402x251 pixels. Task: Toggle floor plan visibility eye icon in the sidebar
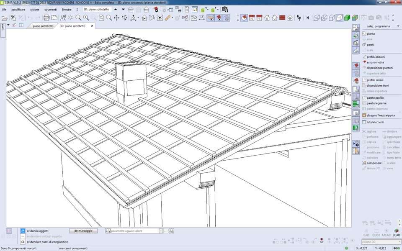coord(356,28)
